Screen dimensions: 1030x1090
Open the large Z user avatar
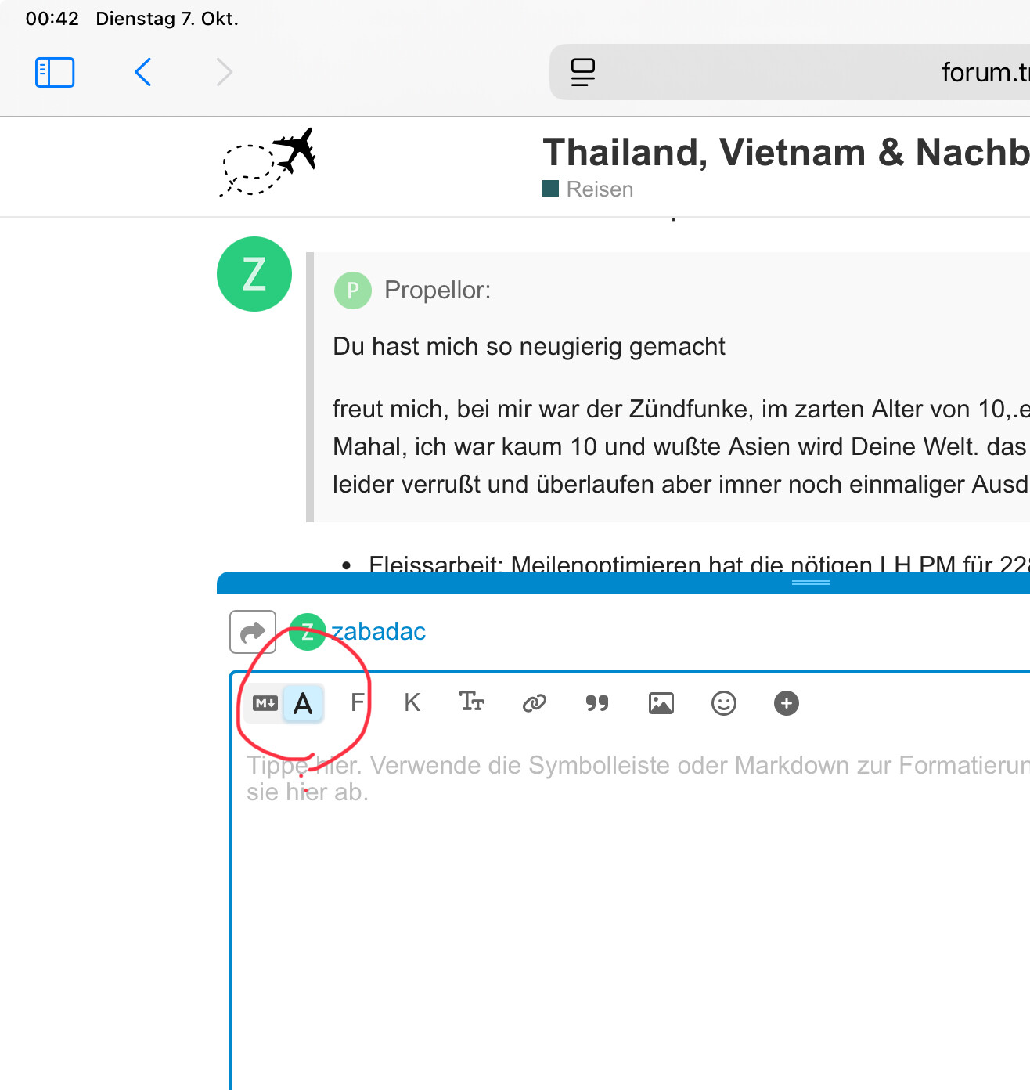254,274
